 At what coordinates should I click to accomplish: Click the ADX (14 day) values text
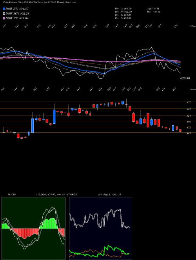(x=109, y=195)
